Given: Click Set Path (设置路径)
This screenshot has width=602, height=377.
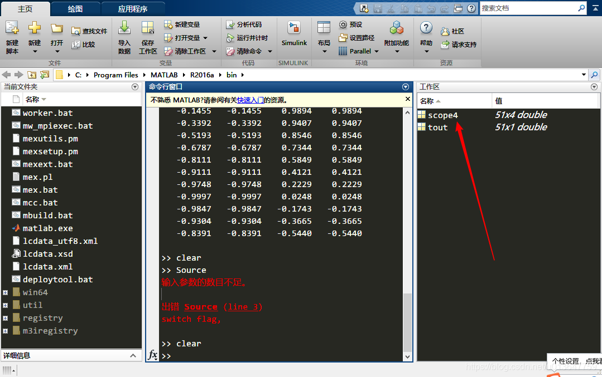Looking at the screenshot, I should tap(357, 38).
